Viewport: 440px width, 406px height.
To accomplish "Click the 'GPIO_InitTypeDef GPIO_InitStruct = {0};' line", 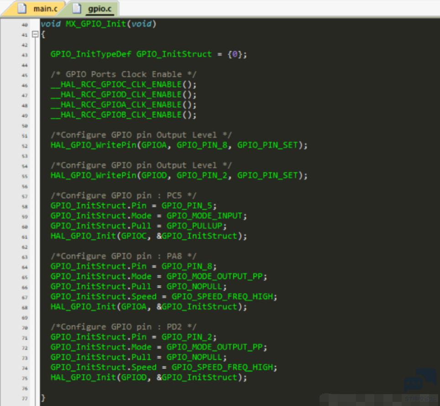I will [x=149, y=54].
